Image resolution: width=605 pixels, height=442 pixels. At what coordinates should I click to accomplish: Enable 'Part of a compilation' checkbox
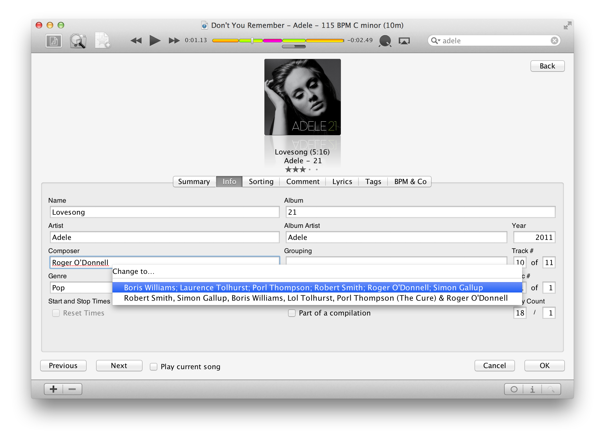tap(292, 313)
